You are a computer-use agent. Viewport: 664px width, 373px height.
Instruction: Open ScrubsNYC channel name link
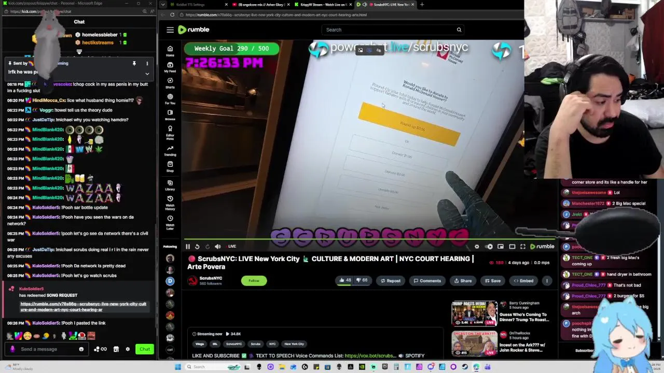pyautogui.click(x=211, y=278)
